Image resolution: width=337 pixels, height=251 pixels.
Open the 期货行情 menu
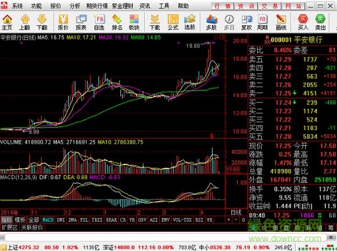(97, 6)
